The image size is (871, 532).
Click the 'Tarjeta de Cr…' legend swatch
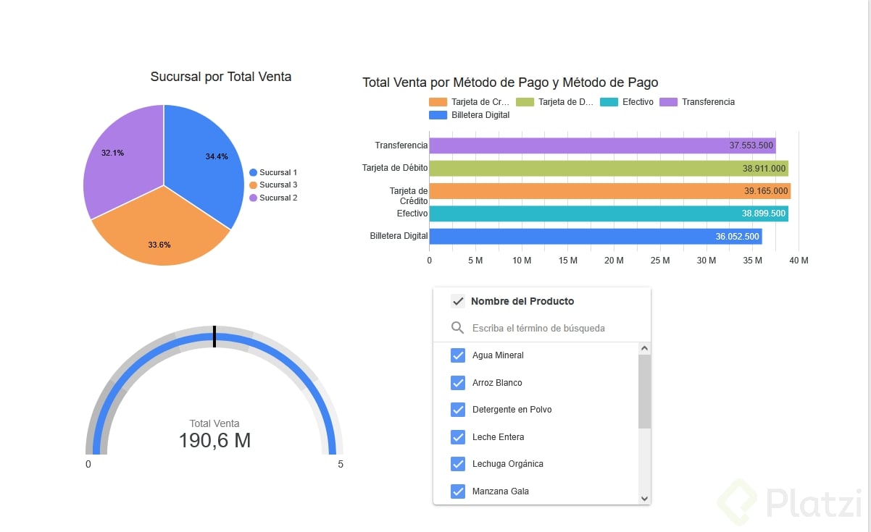coord(438,102)
